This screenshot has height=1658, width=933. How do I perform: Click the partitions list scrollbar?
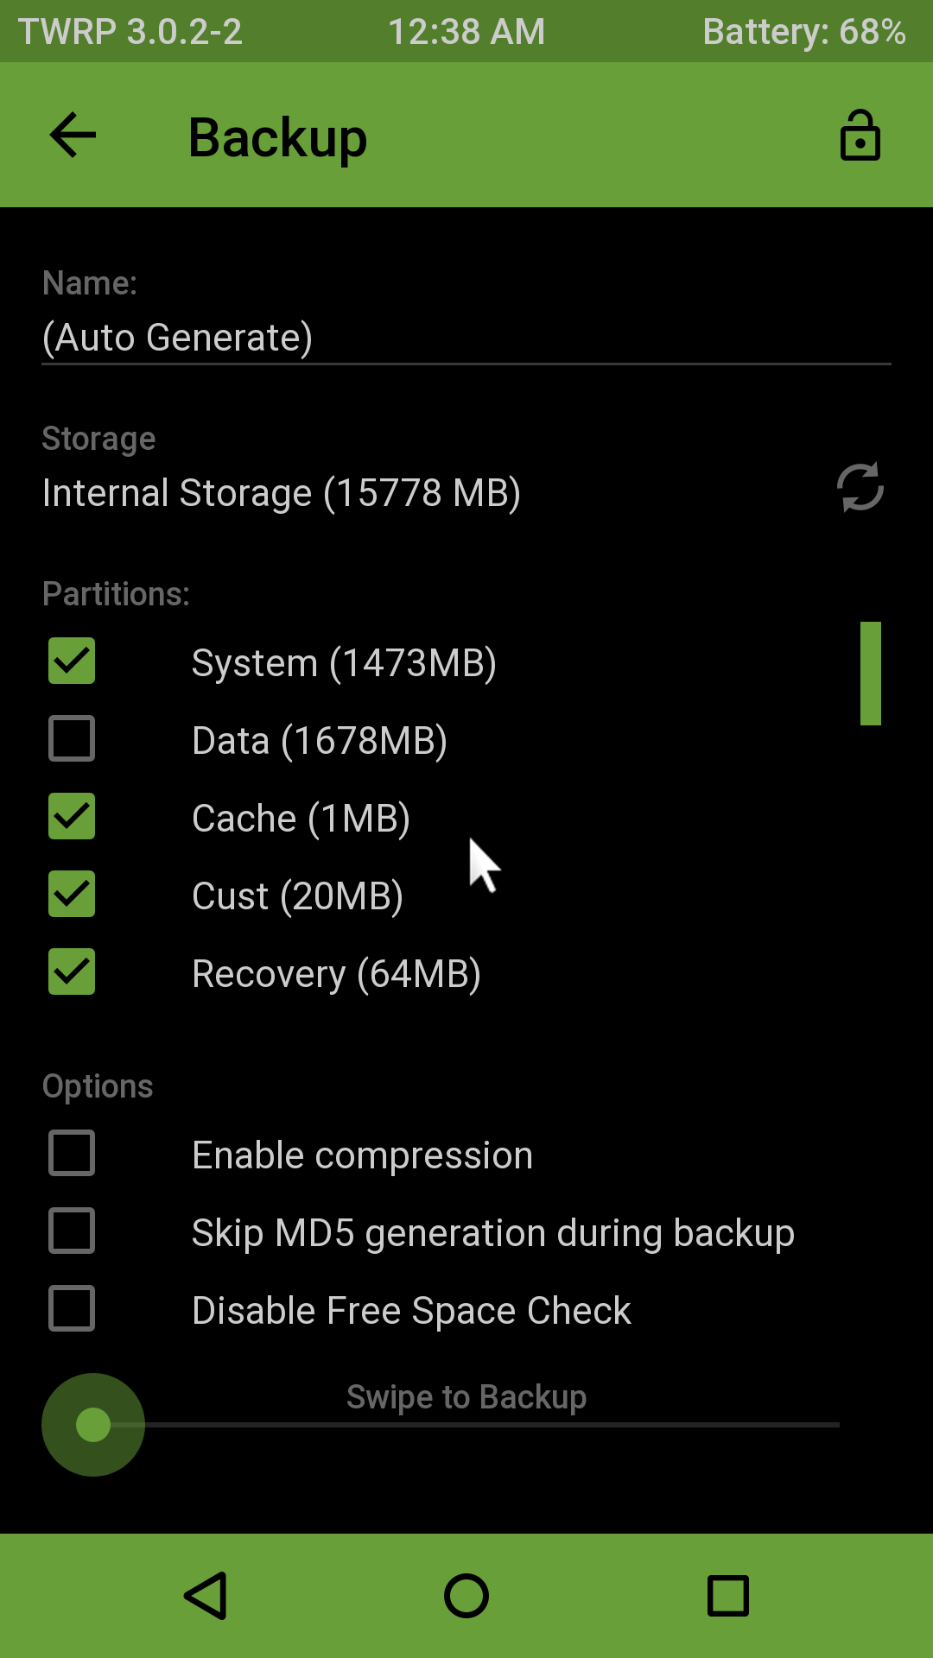(x=870, y=674)
